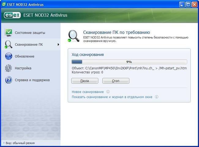
Task: Click the gear icon for Настройка
Action: (8, 68)
